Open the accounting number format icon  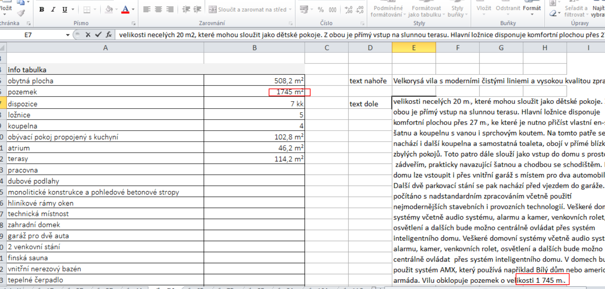[304, 10]
